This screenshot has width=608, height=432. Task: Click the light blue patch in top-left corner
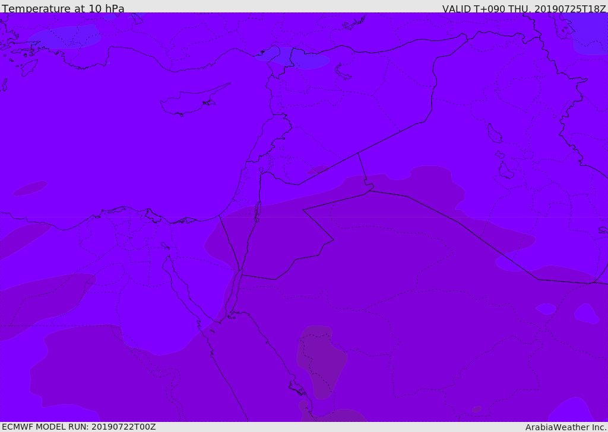[65, 36]
